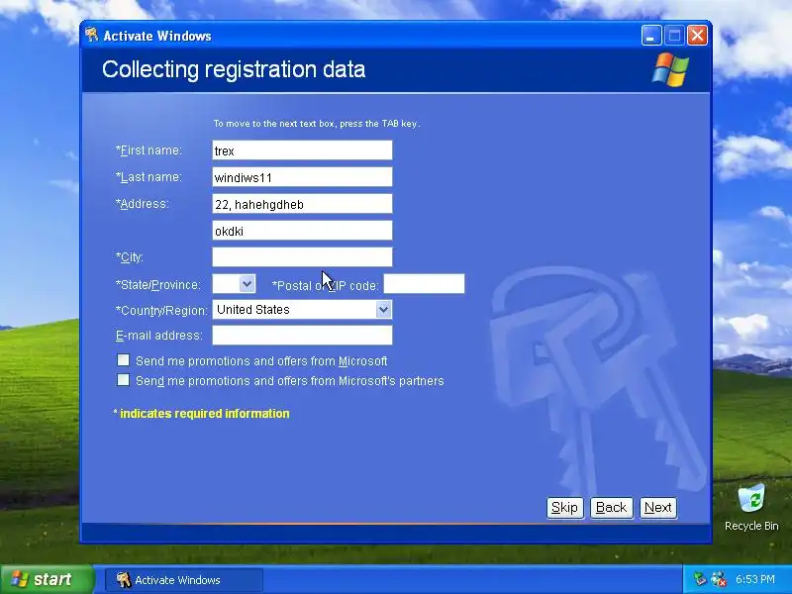Screen dimensions: 792x594
Task: Select the first Address line field
Action: (302, 204)
